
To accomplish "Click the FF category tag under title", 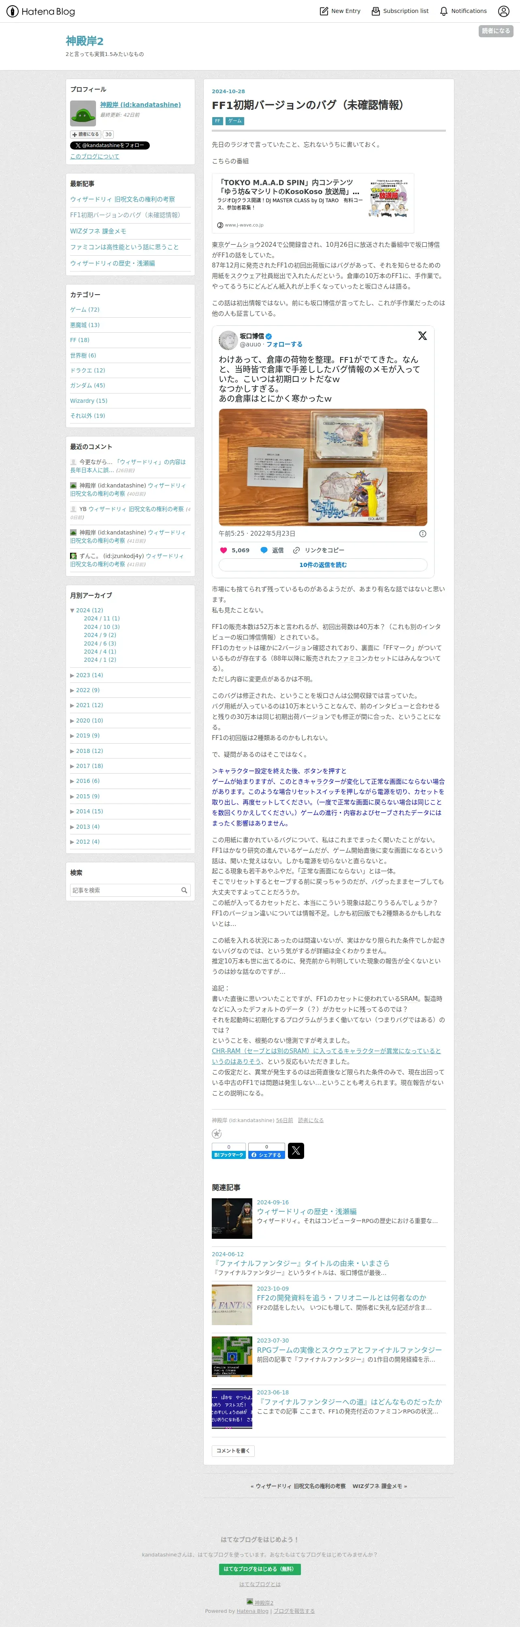I will click(x=217, y=121).
